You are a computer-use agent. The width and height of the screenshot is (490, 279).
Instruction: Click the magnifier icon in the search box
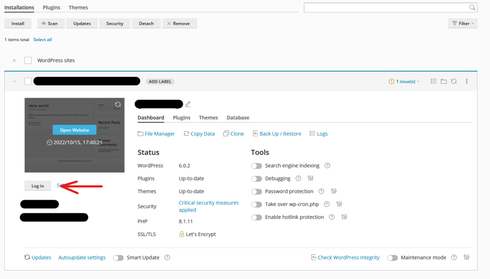pyautogui.click(x=472, y=8)
